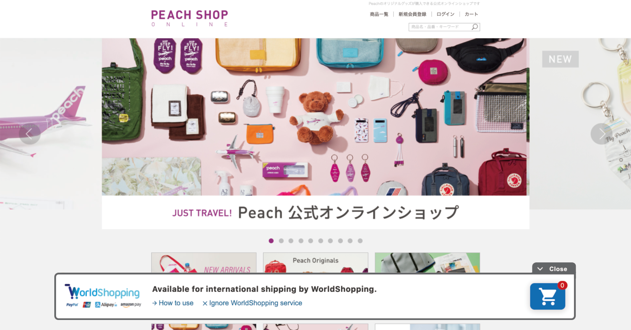
Task: Click the red cart count badge
Action: point(562,285)
